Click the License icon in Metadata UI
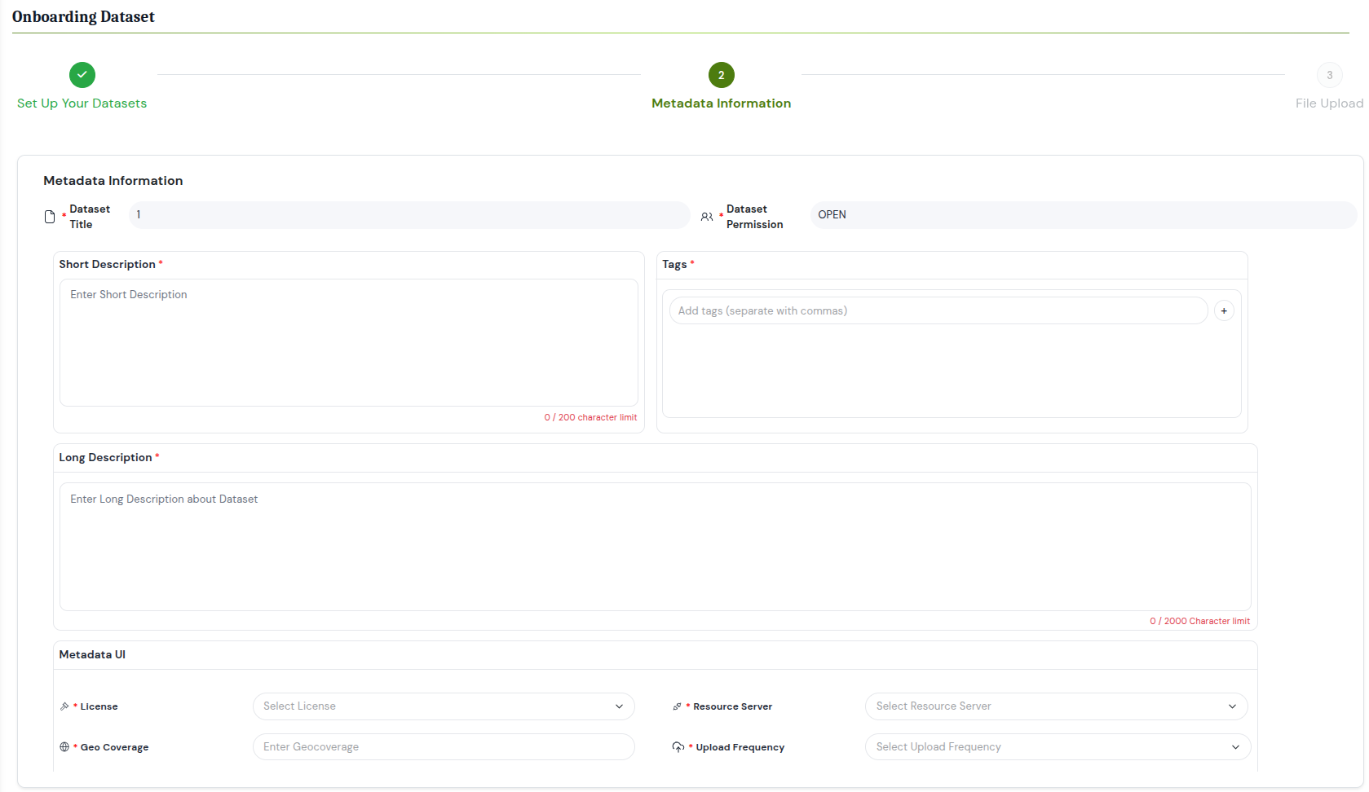This screenshot has width=1369, height=792. point(64,706)
